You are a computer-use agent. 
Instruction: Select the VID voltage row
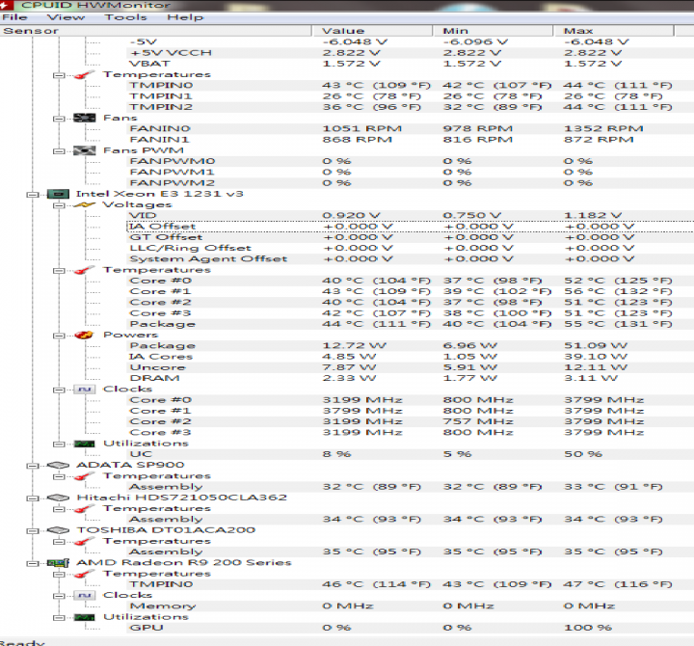410,215
